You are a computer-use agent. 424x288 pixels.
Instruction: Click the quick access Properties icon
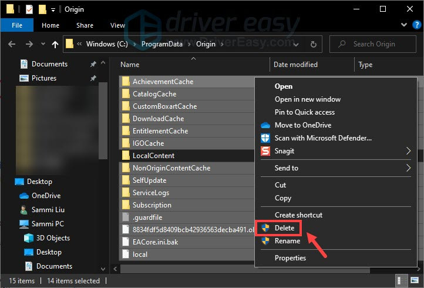[29, 9]
